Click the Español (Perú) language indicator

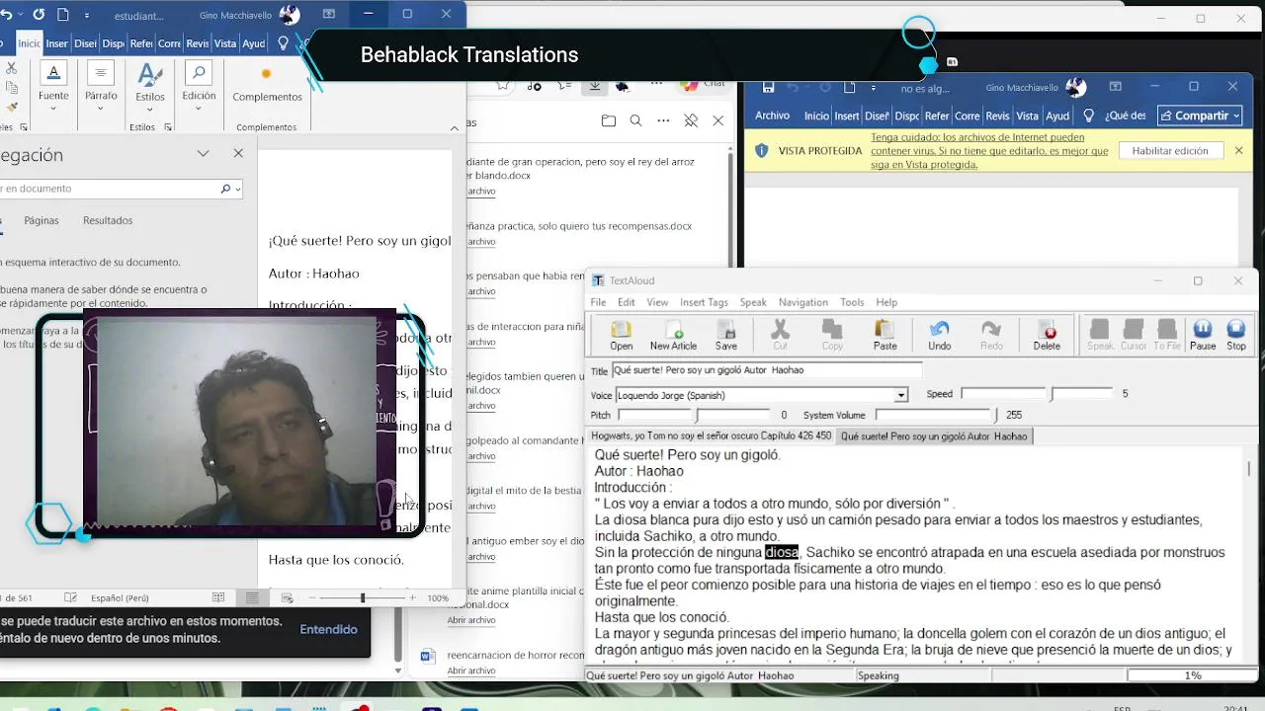click(120, 597)
